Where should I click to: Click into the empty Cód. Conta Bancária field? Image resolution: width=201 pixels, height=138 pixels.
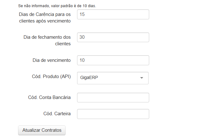point(113,97)
